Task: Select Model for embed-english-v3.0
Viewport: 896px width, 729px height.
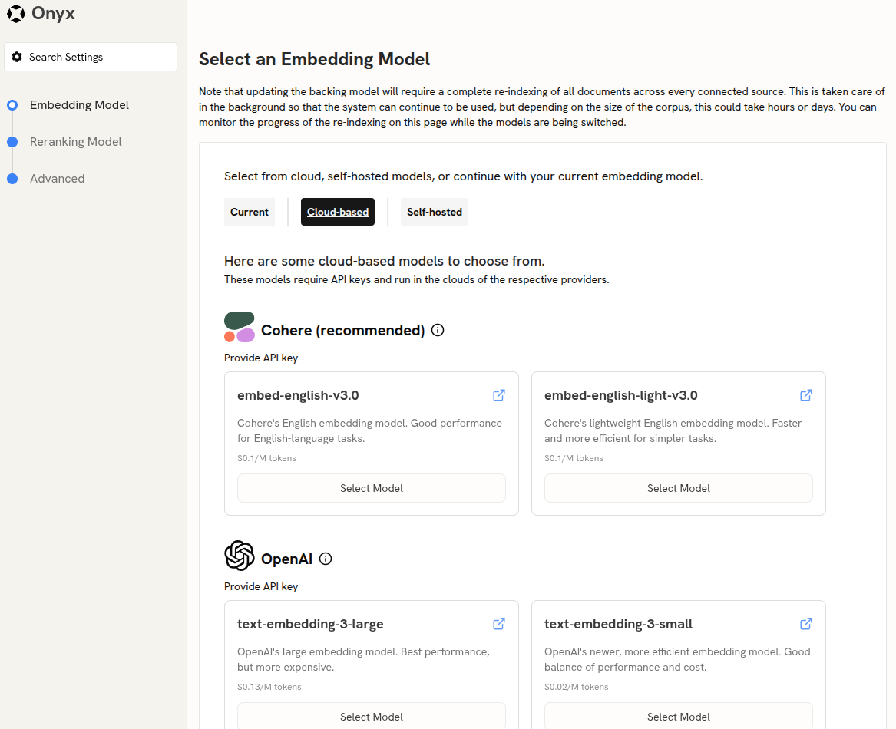Action: pos(372,489)
